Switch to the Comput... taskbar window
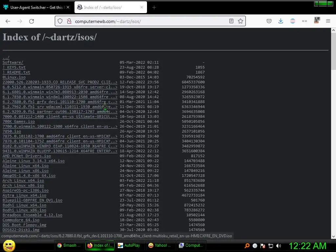Image resolution: width=336 pixels, height=252 pixels. click(191, 245)
